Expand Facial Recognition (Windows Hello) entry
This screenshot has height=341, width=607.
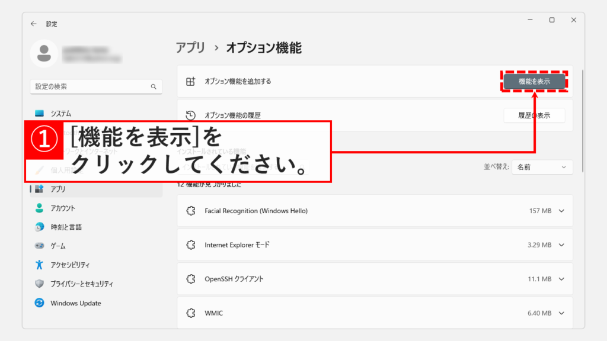(561, 211)
